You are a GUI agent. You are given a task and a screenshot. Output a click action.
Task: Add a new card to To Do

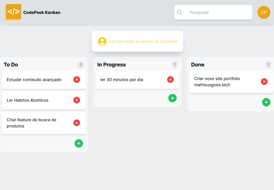click(79, 143)
